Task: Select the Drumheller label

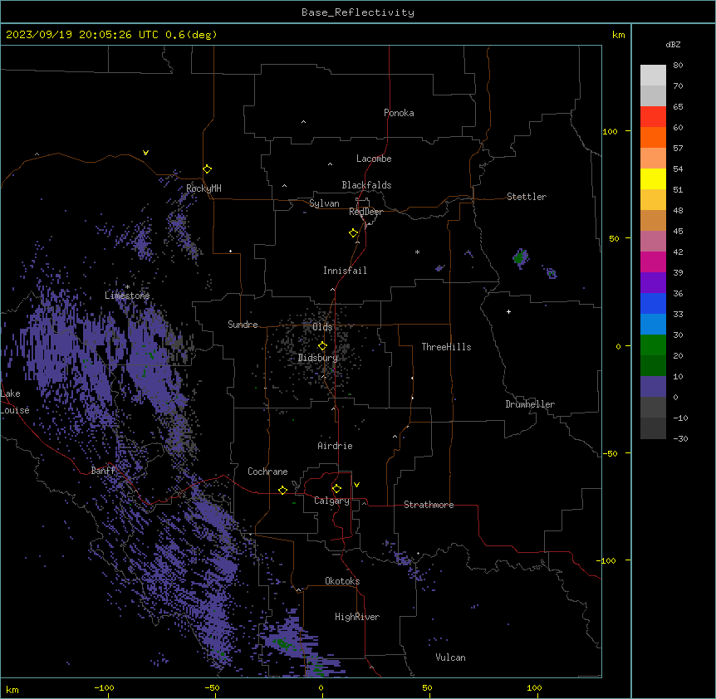Action: pyautogui.click(x=530, y=404)
